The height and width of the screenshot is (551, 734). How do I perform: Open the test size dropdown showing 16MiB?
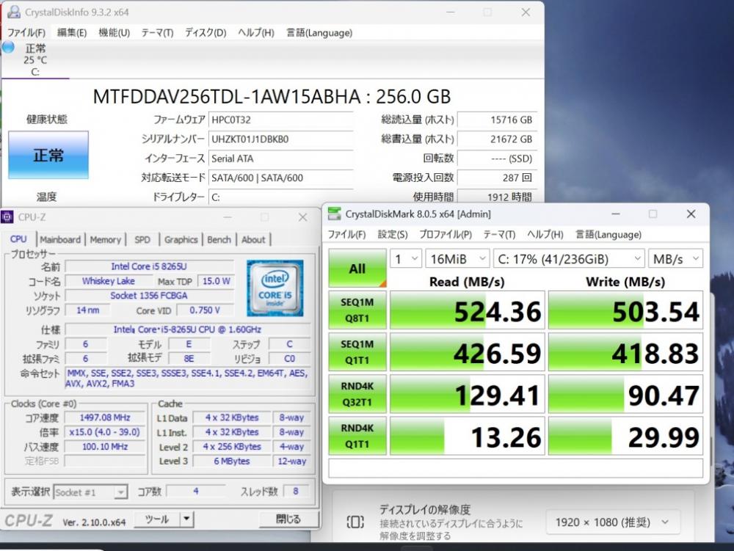click(457, 259)
